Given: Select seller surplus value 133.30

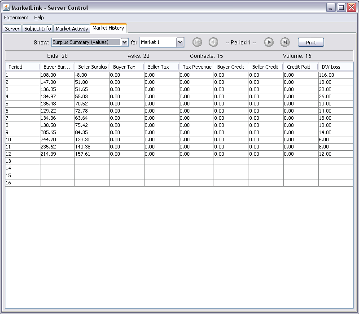Looking at the screenshot, I should 92,140.
